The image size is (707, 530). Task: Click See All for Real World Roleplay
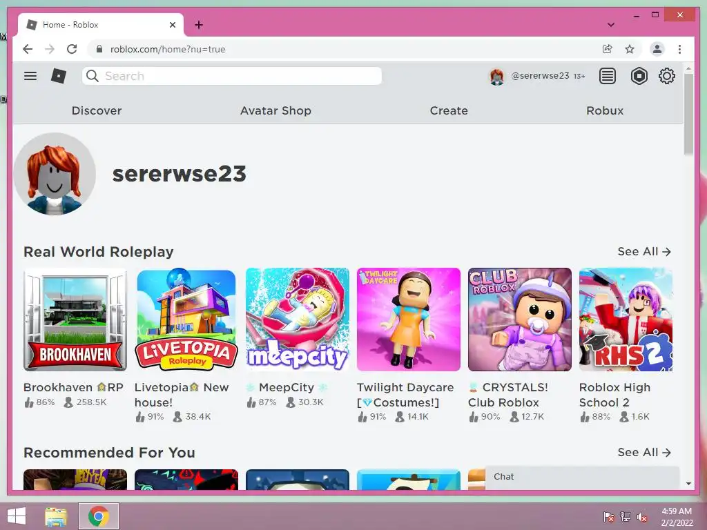tap(644, 251)
